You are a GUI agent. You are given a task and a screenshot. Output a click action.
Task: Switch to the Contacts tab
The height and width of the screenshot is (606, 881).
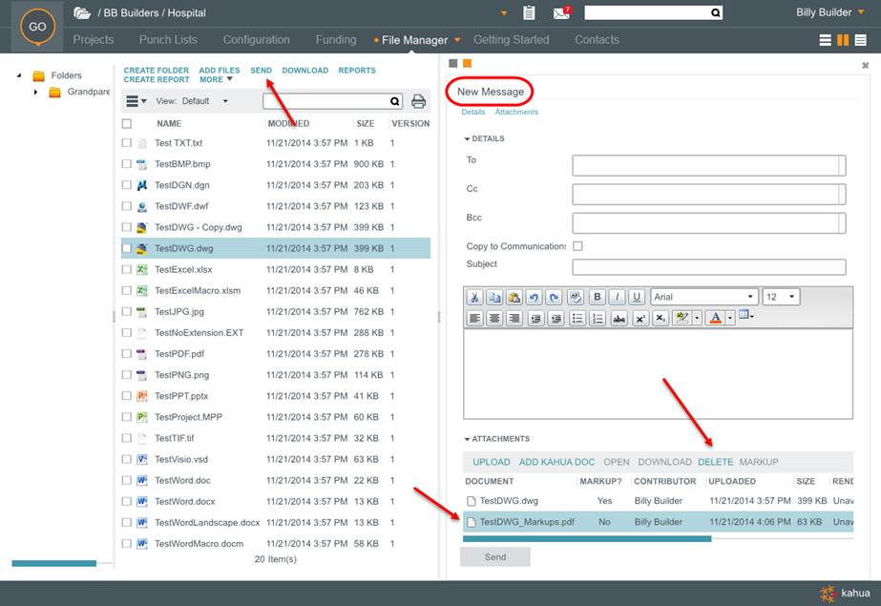click(x=597, y=40)
